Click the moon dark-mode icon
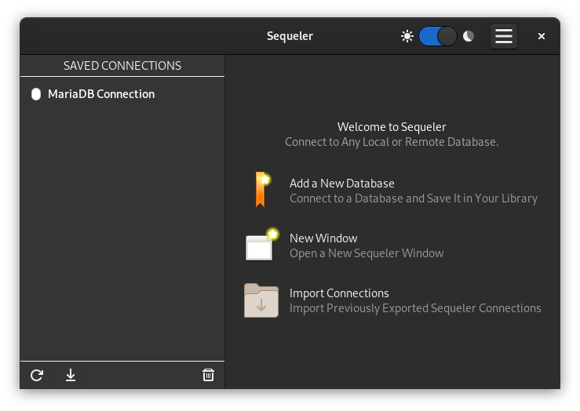Screen dimensions: 580x411 (x=469, y=36)
